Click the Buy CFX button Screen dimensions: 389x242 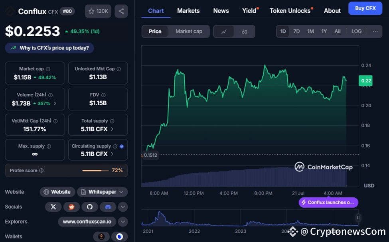(365, 8)
